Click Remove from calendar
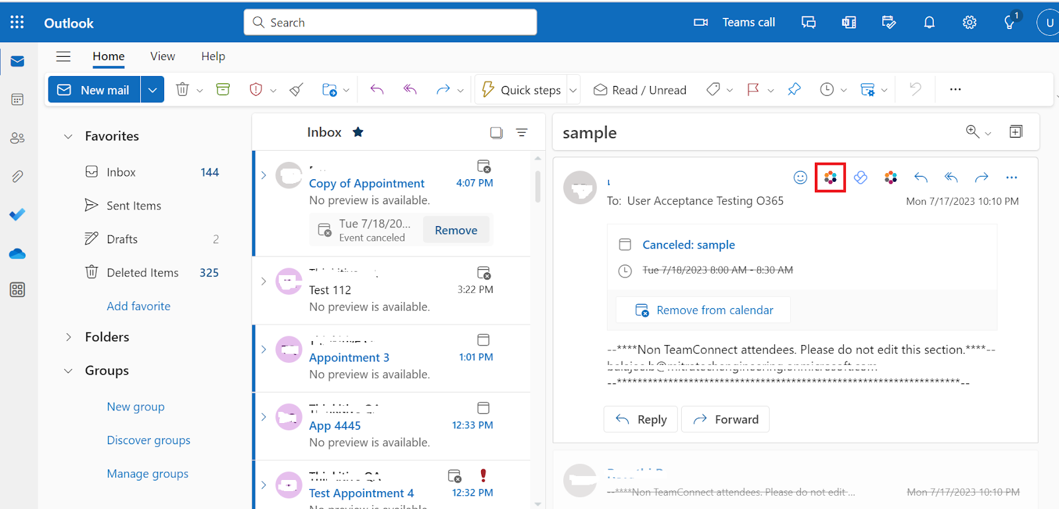The height and width of the screenshot is (509, 1059). [x=704, y=310]
